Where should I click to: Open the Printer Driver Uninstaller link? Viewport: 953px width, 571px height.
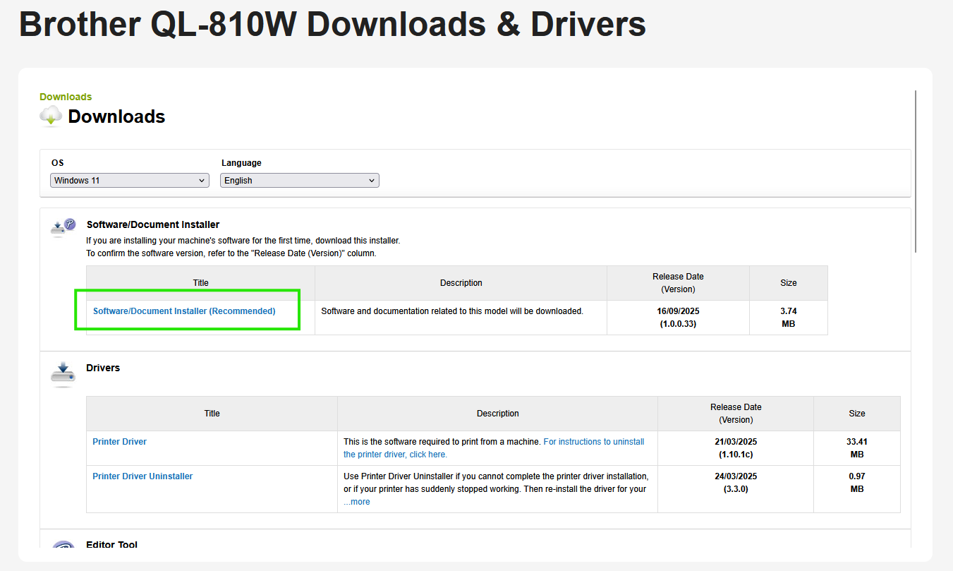[142, 476]
